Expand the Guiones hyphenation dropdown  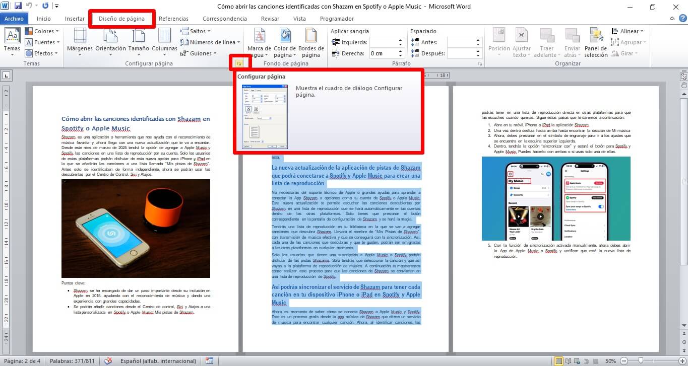click(199, 53)
